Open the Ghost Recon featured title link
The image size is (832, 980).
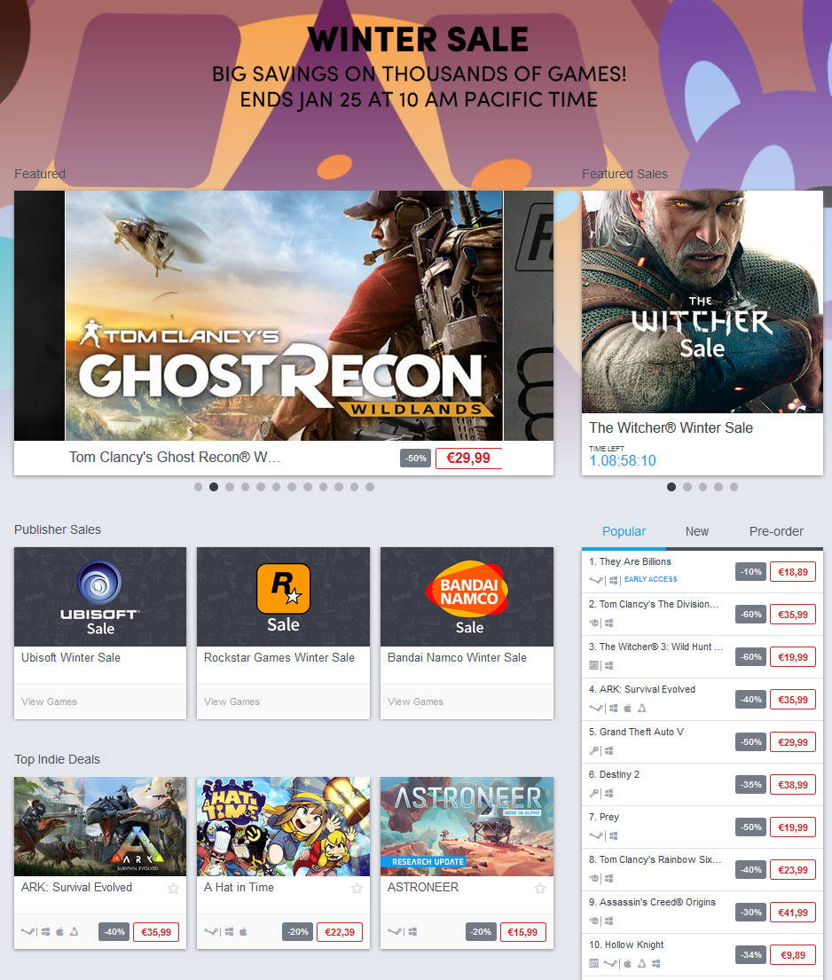175,458
